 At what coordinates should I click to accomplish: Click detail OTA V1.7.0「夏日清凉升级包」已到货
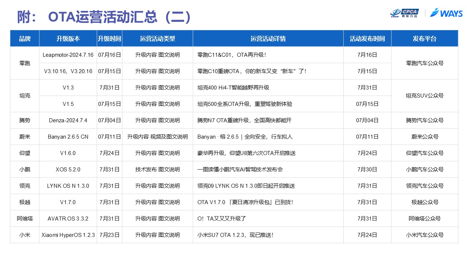pos(245,202)
